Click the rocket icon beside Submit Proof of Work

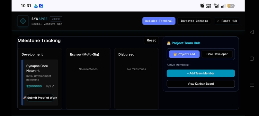[25, 98]
